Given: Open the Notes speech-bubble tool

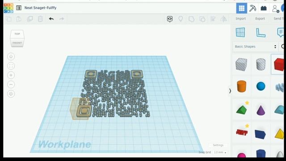Looking at the screenshot, I should 280,33.
